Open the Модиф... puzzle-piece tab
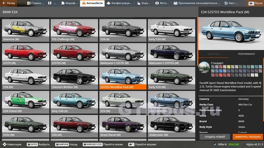 (x=69, y=3)
